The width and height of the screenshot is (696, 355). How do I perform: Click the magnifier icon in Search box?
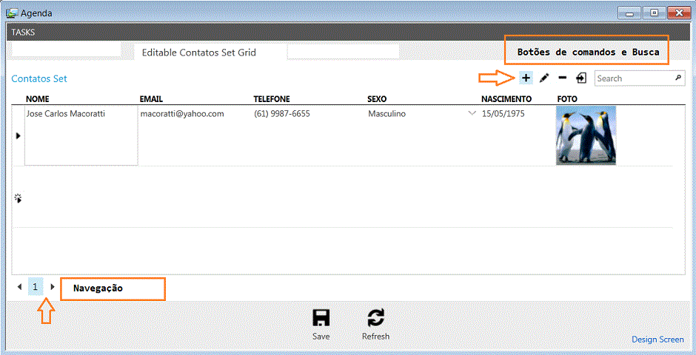(677, 78)
